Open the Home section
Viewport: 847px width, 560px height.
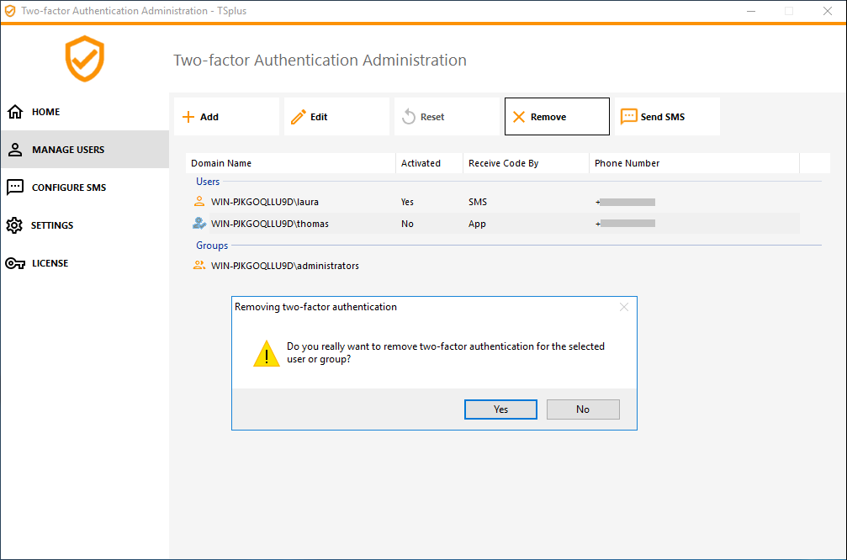(x=45, y=112)
